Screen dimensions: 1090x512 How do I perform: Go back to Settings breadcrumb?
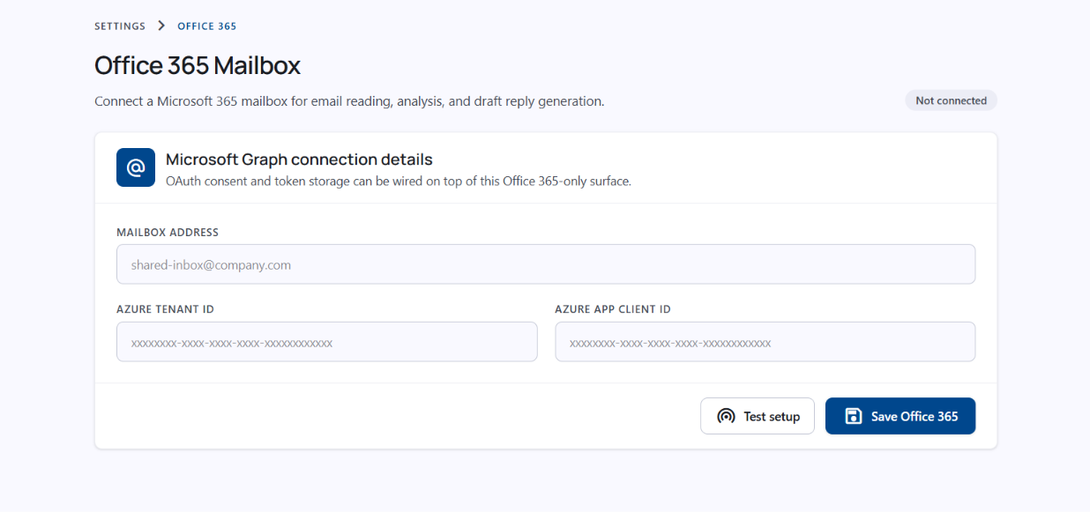[120, 26]
